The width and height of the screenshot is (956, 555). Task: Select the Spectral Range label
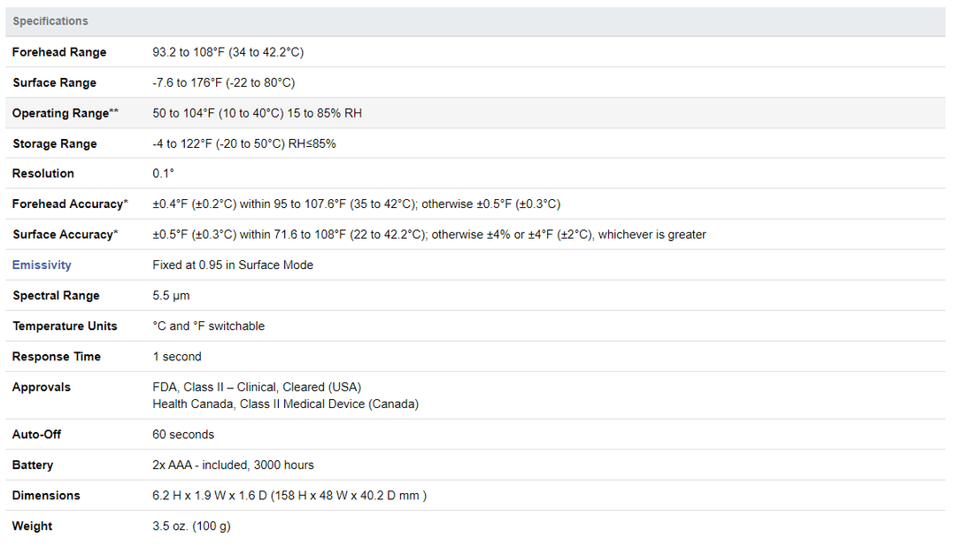click(56, 296)
